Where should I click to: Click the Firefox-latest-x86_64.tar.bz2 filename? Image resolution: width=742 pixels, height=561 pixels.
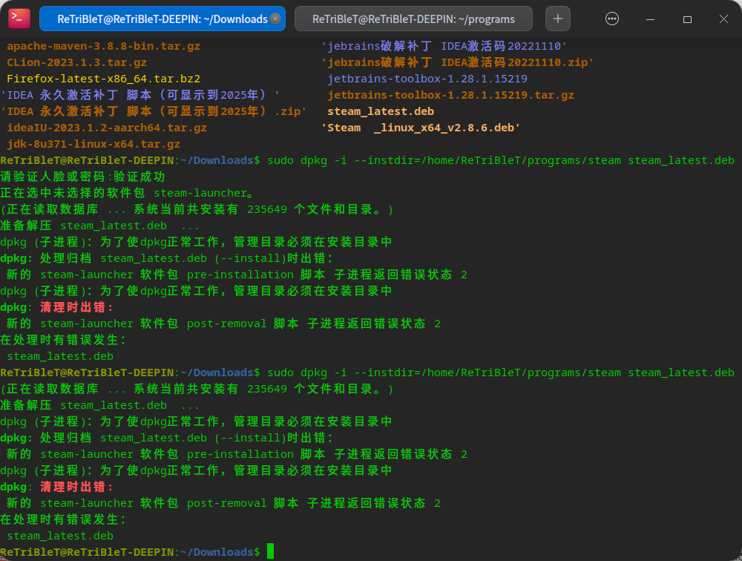point(103,79)
